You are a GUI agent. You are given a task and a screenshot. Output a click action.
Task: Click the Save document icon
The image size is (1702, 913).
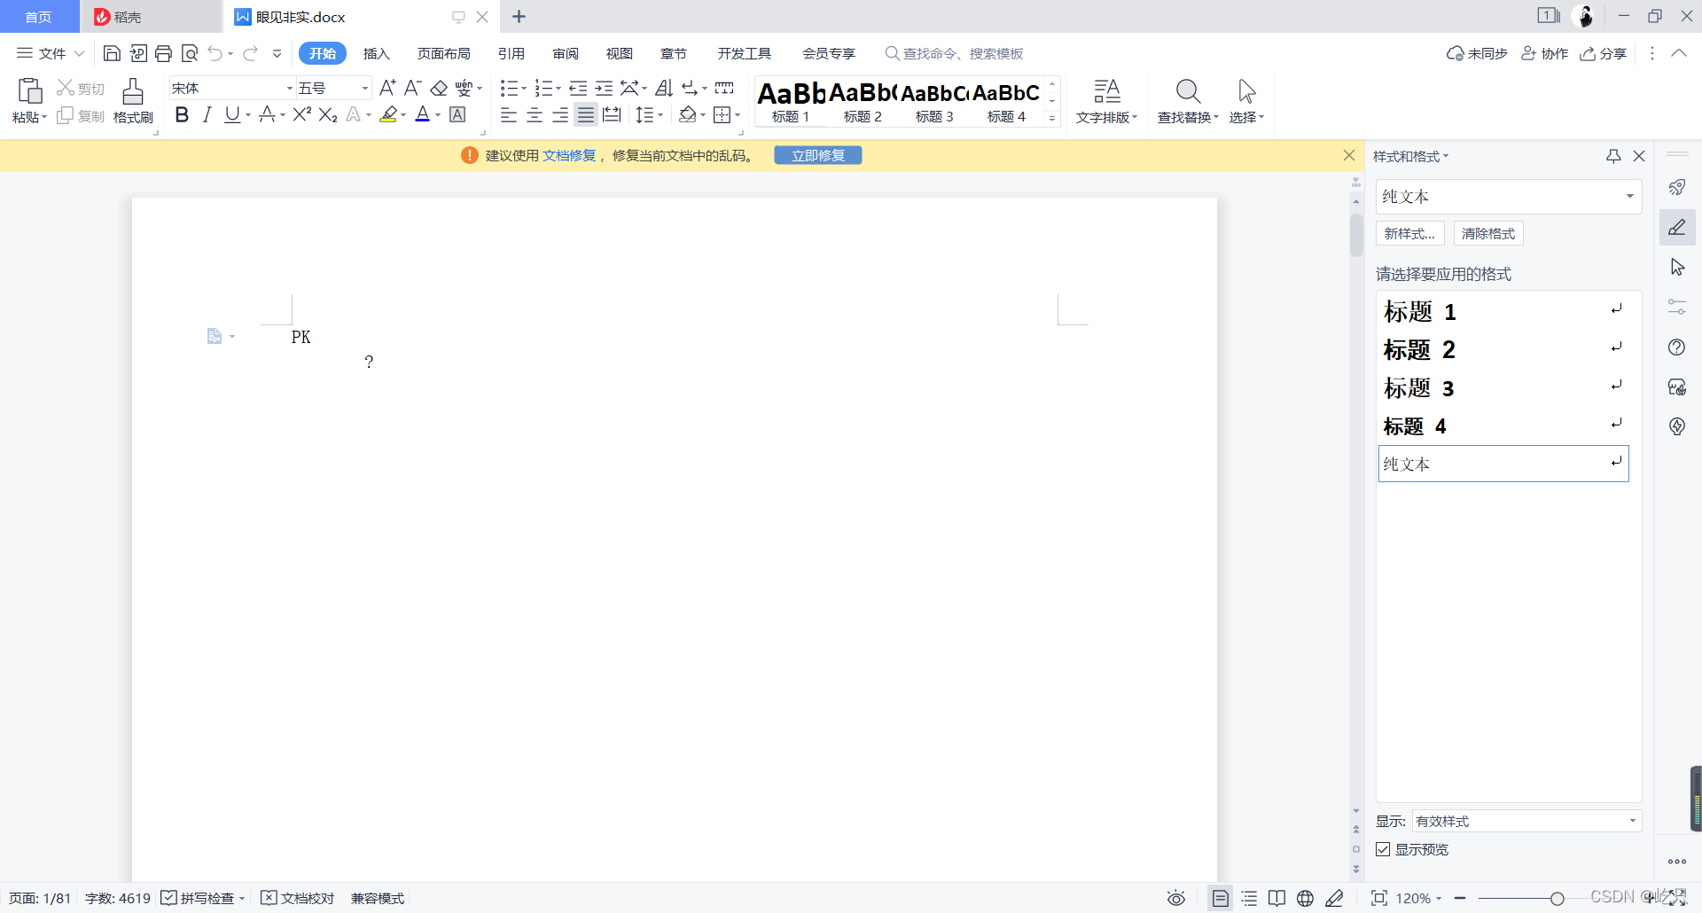coord(112,53)
